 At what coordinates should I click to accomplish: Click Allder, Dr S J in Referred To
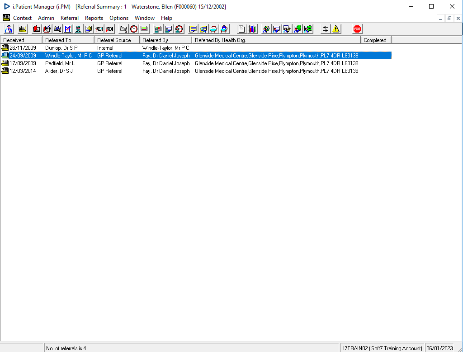click(x=59, y=71)
